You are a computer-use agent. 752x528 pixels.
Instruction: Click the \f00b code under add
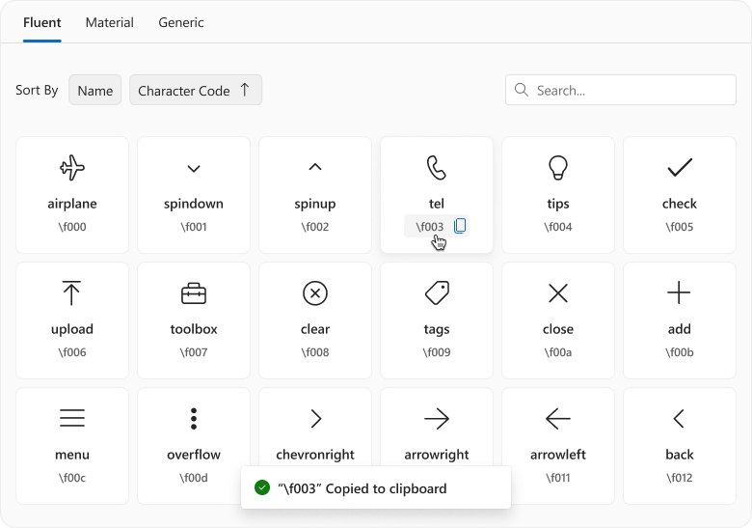point(680,352)
